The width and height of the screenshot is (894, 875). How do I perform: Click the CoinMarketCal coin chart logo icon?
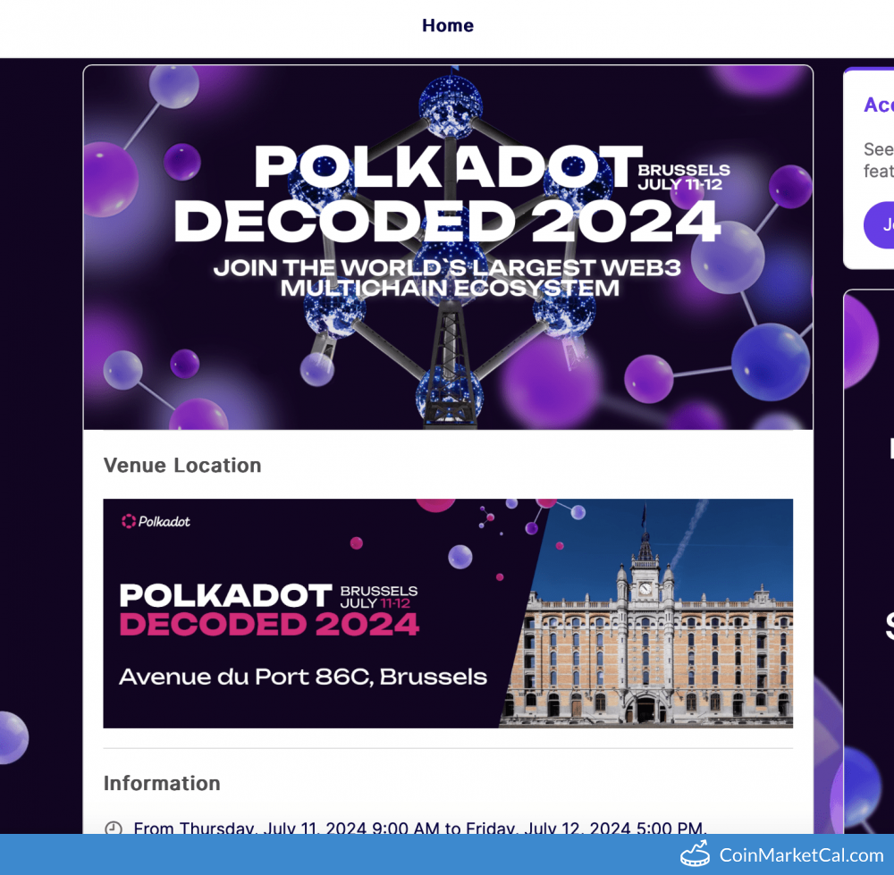click(x=695, y=855)
